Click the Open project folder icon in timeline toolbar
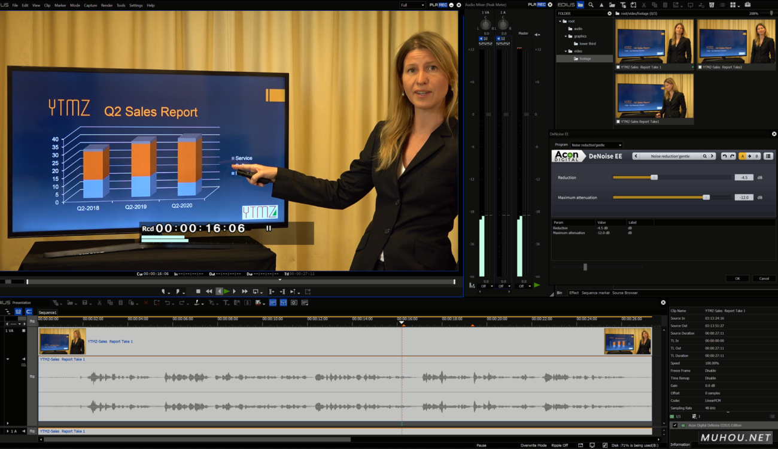 (70, 303)
